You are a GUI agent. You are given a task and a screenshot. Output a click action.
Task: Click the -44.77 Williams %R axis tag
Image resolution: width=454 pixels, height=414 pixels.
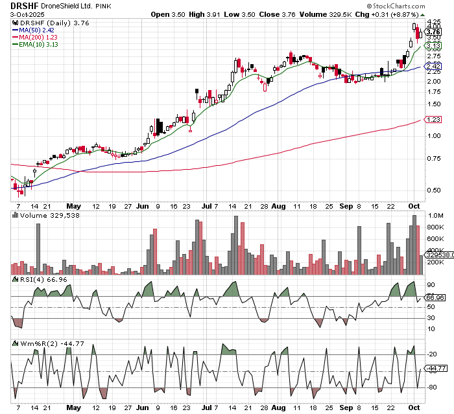pyautogui.click(x=435, y=368)
